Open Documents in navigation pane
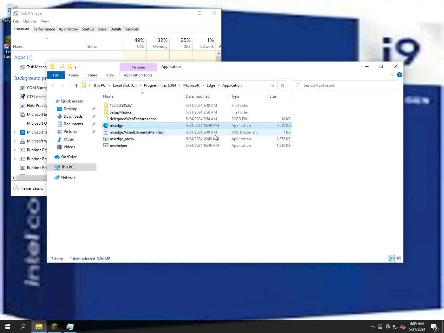Screen dimensions: 444x333 [x=73, y=124]
